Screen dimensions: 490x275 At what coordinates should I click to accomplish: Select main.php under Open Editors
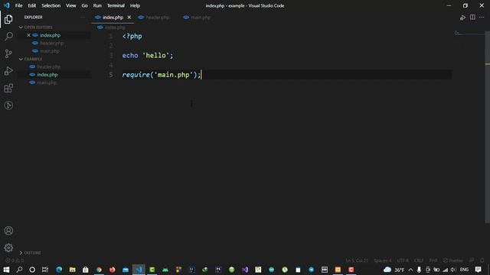[49, 51]
